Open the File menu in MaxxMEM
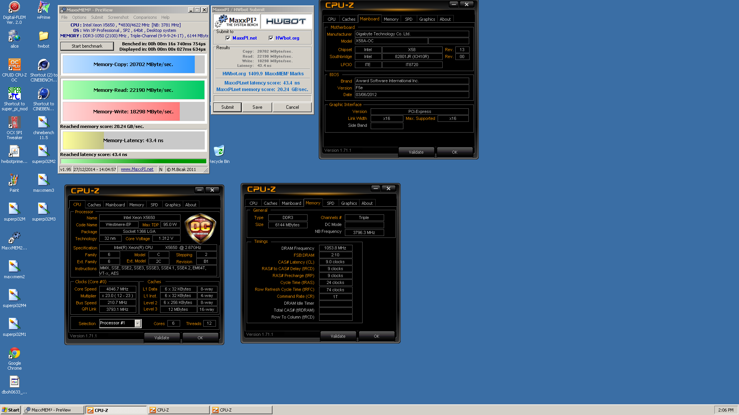 tap(64, 17)
